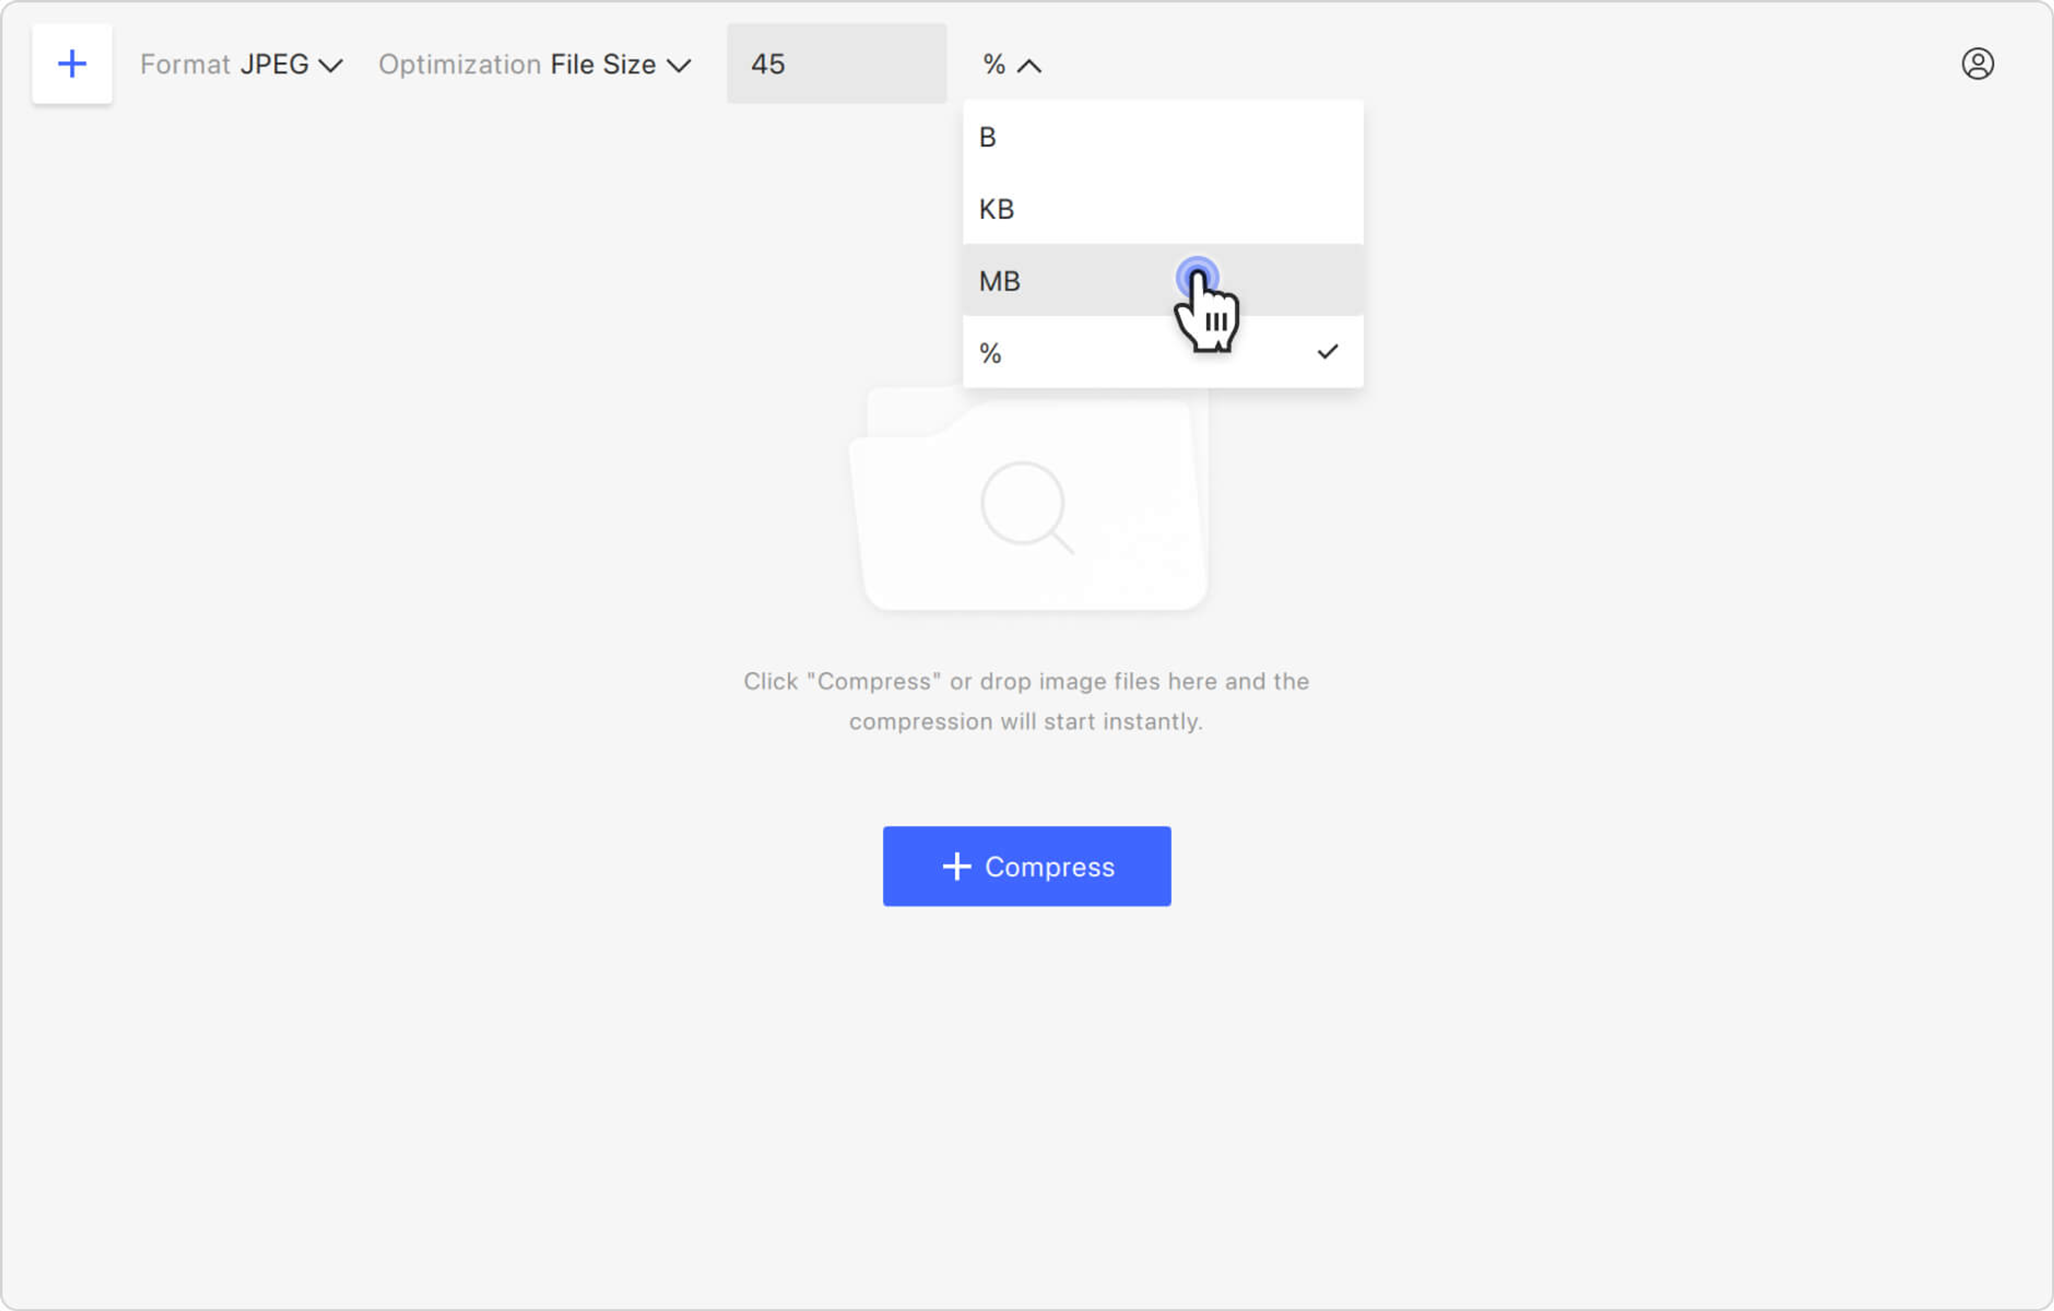Click the blue plus add-files icon
2054x1311 pixels.
(x=73, y=64)
